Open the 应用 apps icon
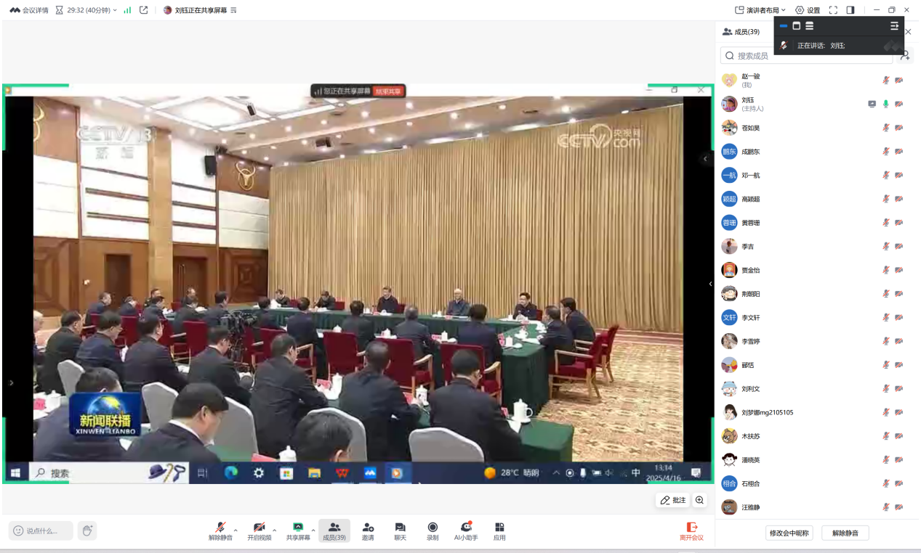The height and width of the screenshot is (553, 921). pos(499,530)
